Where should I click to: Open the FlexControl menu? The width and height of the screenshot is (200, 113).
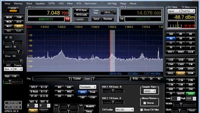pos(90,3)
